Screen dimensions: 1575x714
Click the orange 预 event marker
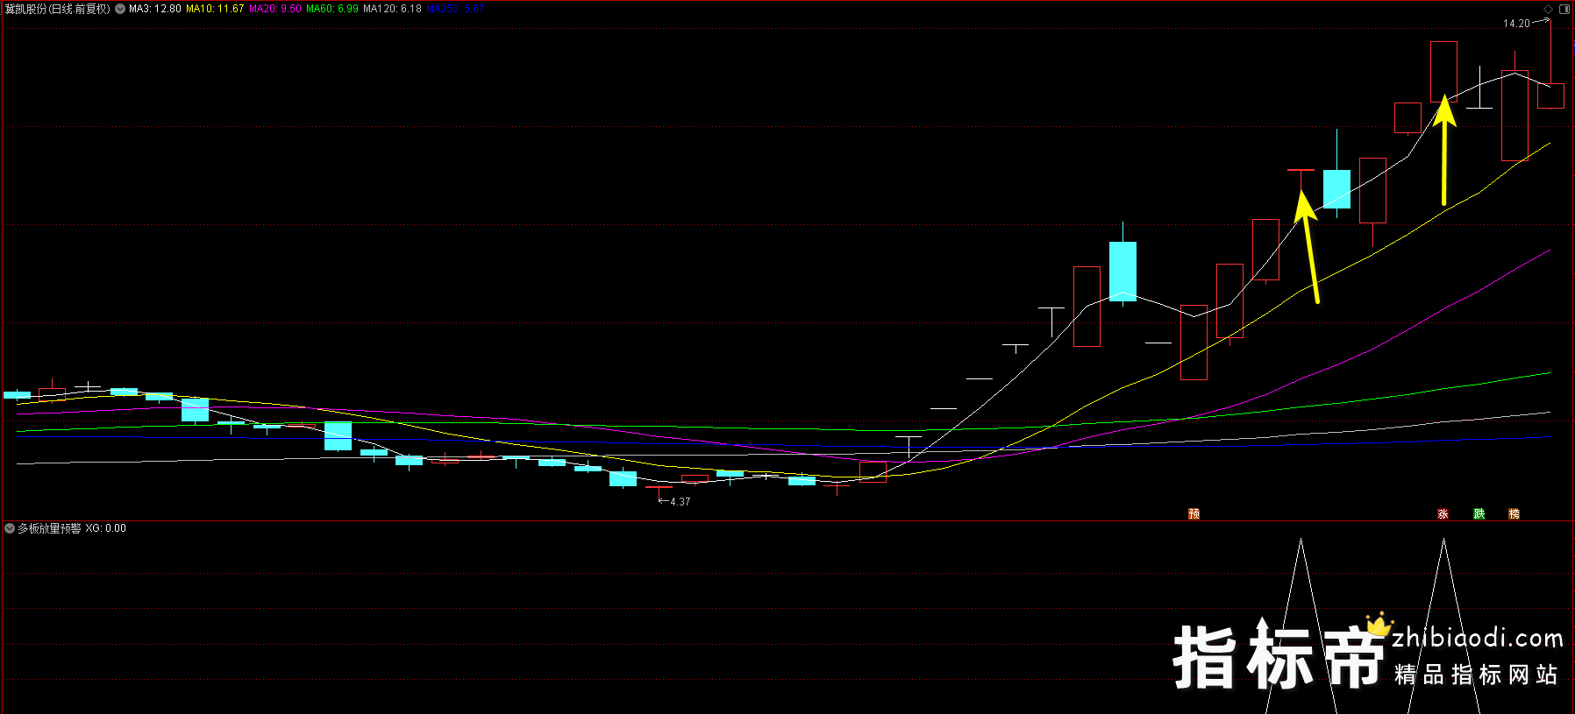1194,513
